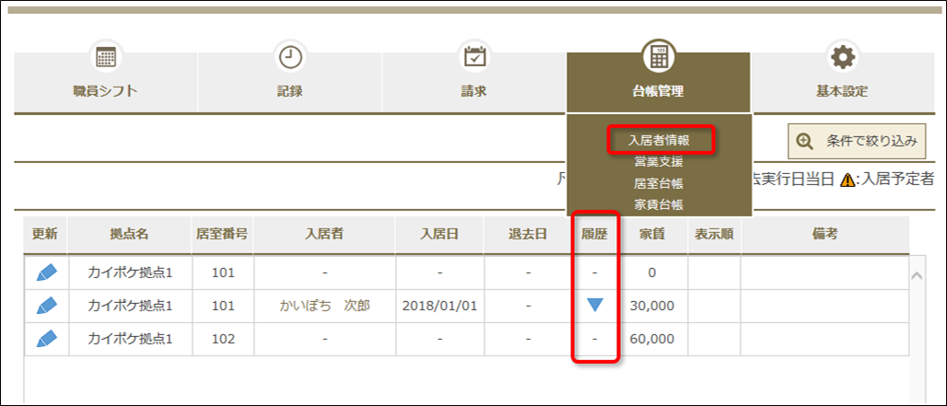
Task: Click the 退去日 column header
Action: (x=528, y=235)
